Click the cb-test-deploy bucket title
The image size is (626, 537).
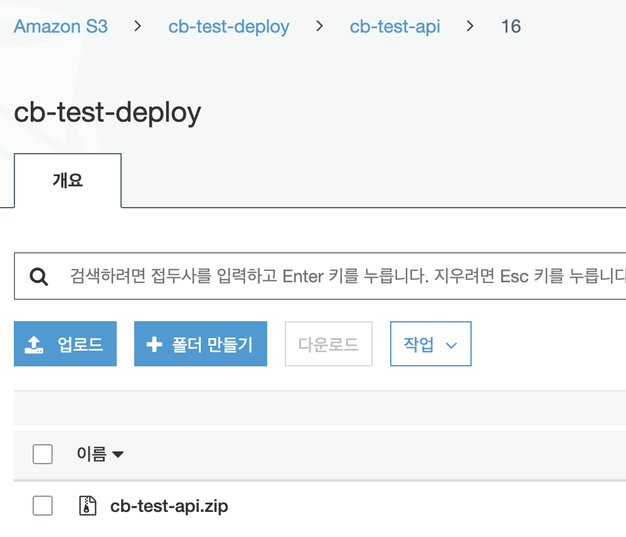point(107,112)
